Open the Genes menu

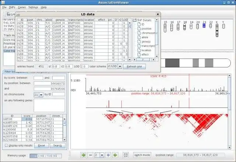pyautogui.click(x=22, y=7)
